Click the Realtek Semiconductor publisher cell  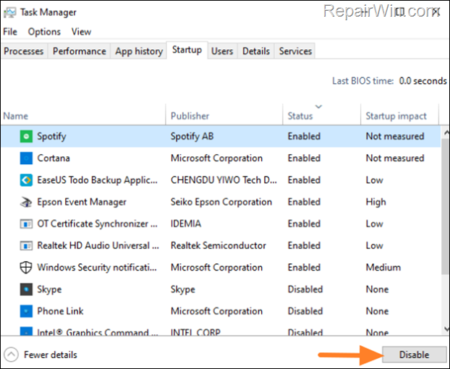point(218,245)
